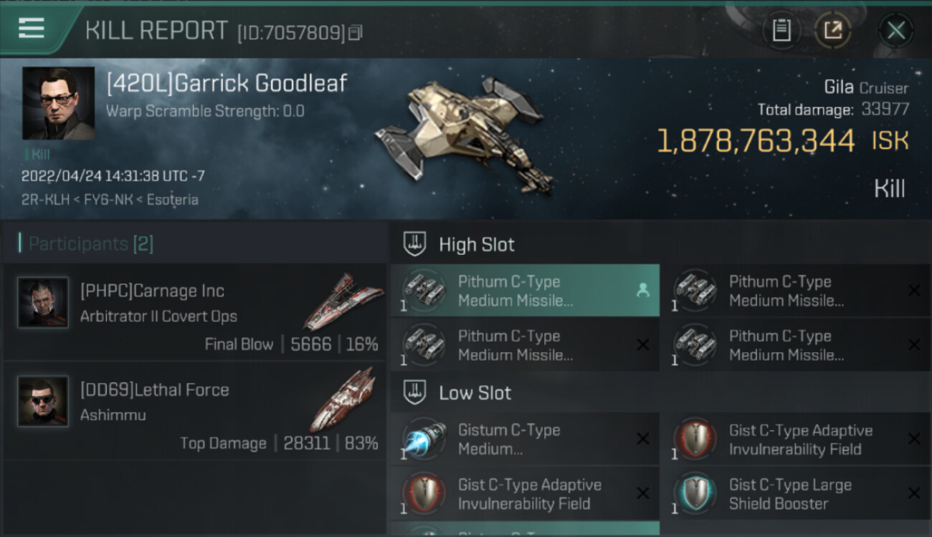Click the share kill report icon
This screenshot has width=932, height=537.
coord(832,30)
